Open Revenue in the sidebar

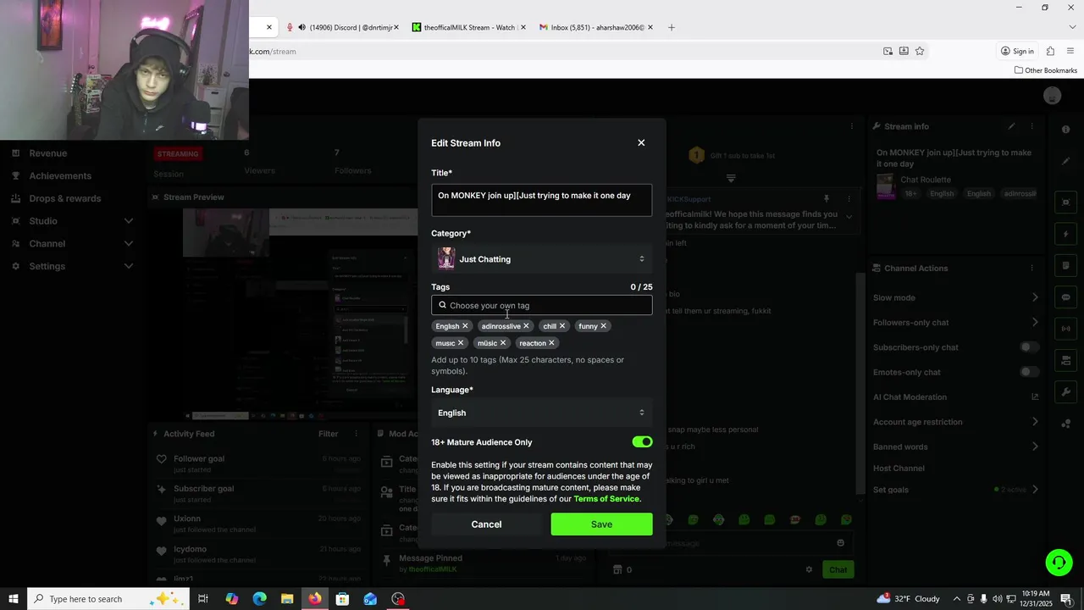(x=47, y=153)
